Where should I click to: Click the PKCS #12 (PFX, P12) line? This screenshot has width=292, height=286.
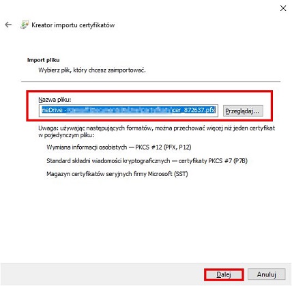click(x=119, y=147)
